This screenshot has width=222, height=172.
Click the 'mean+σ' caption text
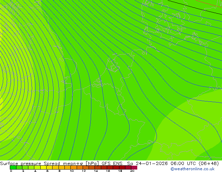tap(73, 164)
